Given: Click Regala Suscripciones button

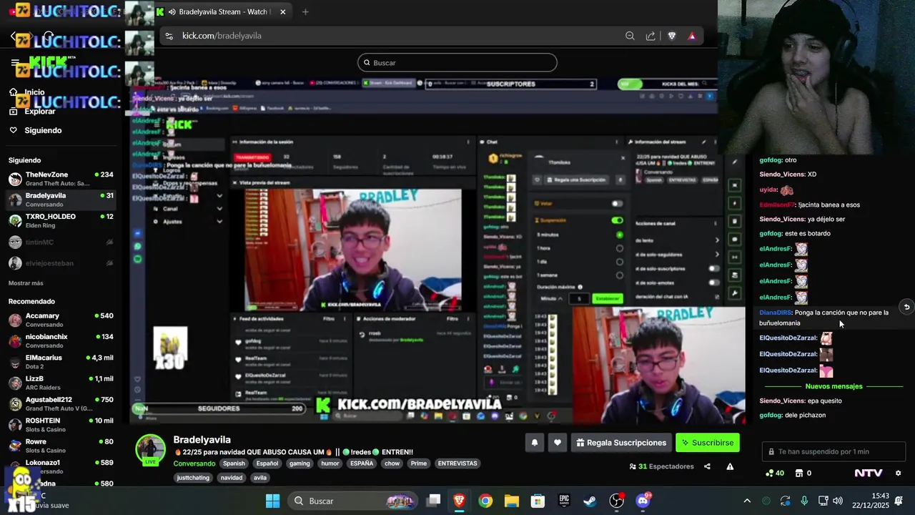Looking at the screenshot, I should tap(621, 443).
